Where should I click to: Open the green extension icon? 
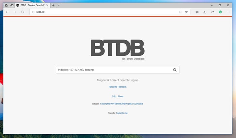[x=220, y=12]
